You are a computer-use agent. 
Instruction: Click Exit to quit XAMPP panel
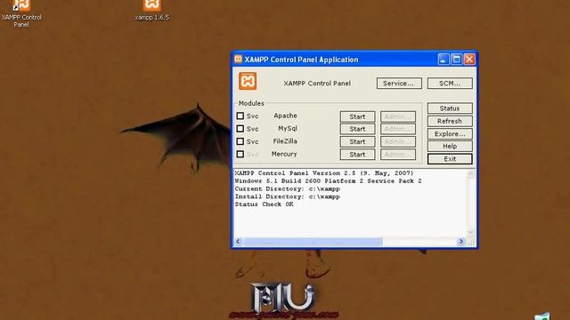tap(450, 159)
